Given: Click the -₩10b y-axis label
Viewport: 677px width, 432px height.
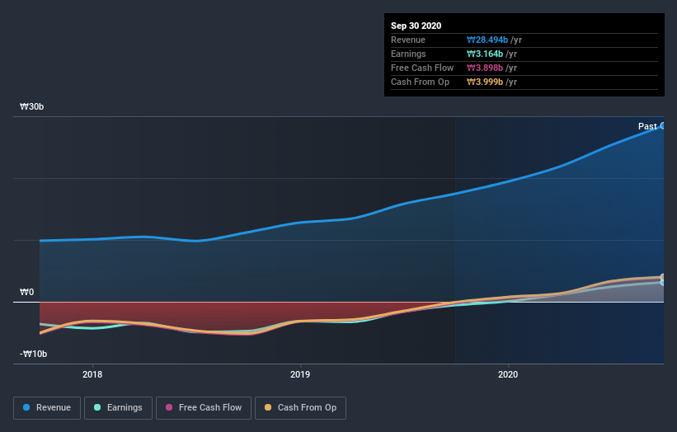Looking at the screenshot, I should 33,354.
